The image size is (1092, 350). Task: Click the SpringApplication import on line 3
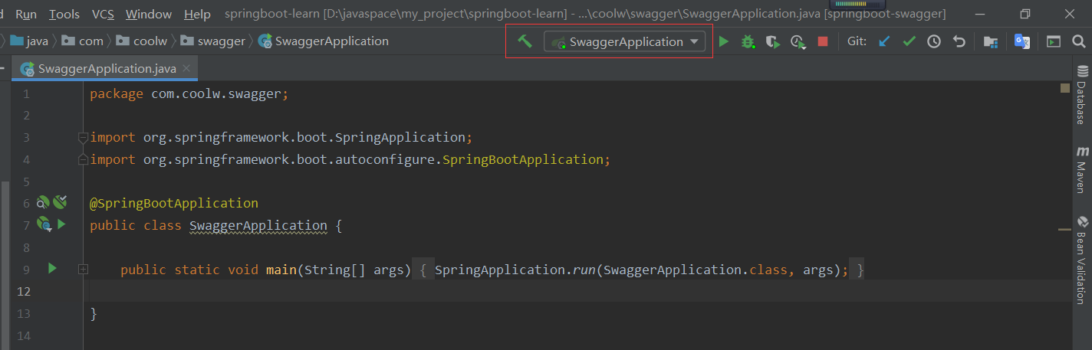point(281,138)
